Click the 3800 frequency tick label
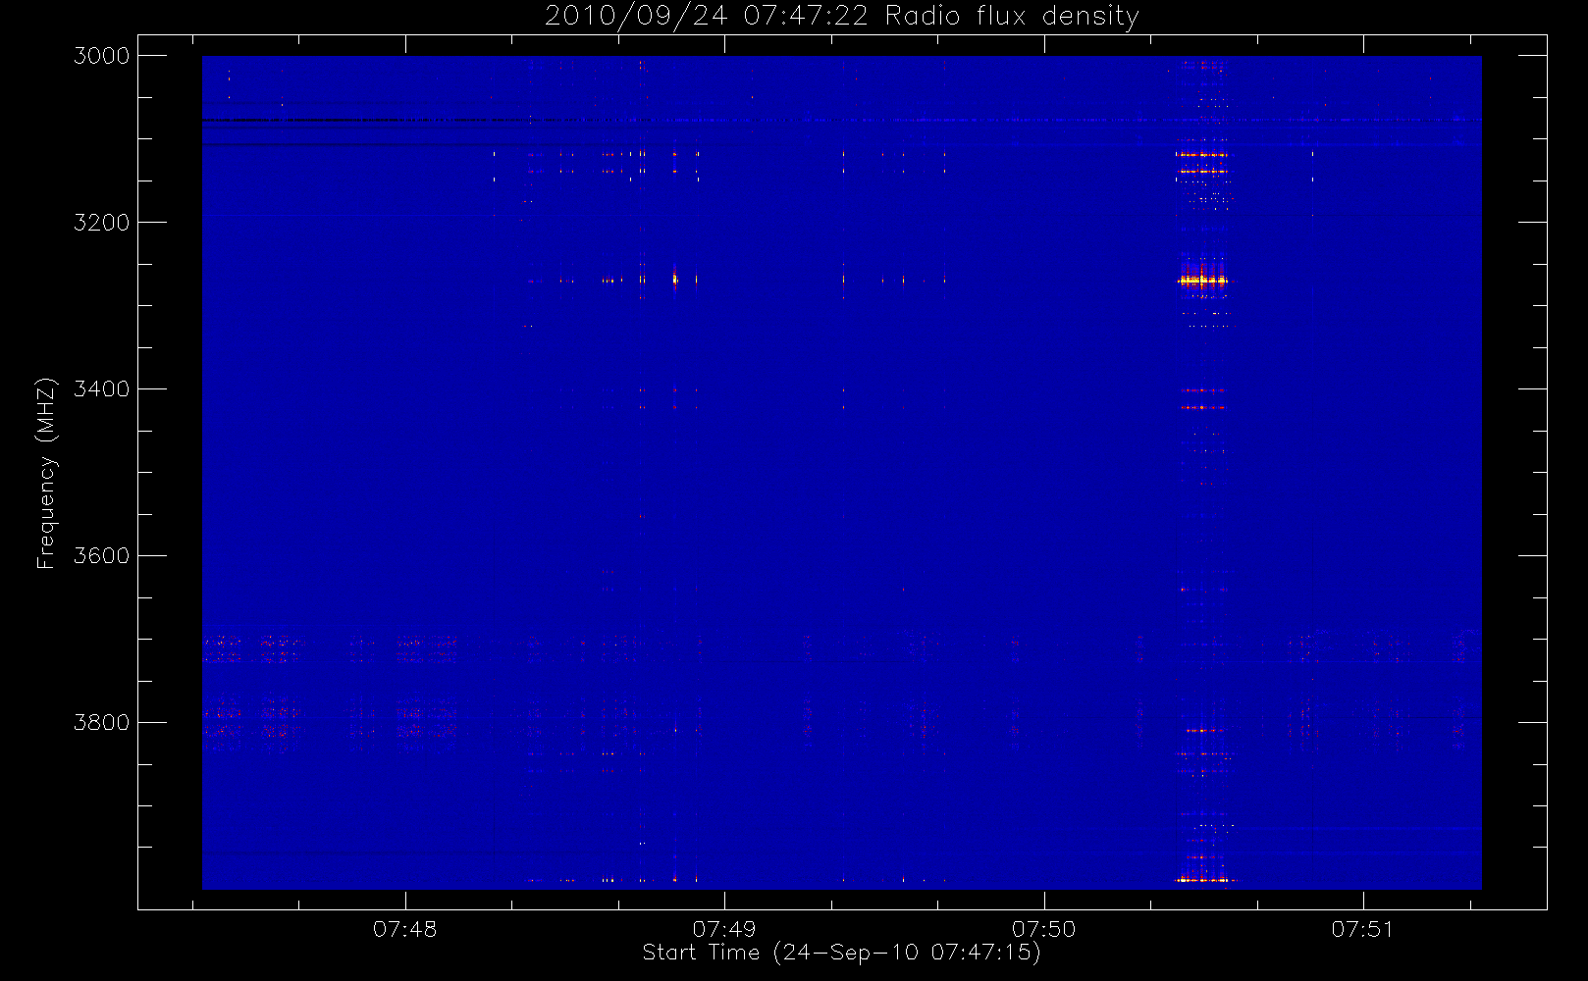1588x981 pixels. pos(102,723)
